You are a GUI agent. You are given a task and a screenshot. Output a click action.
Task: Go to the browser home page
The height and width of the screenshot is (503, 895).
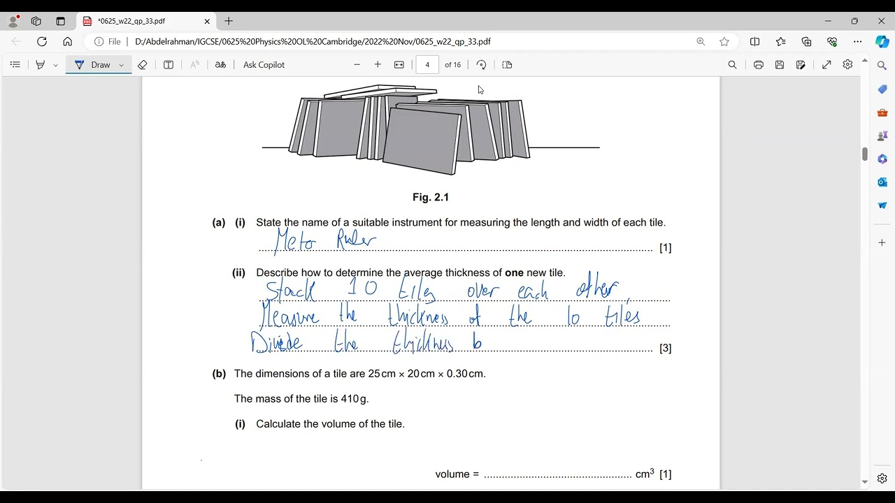tap(67, 41)
